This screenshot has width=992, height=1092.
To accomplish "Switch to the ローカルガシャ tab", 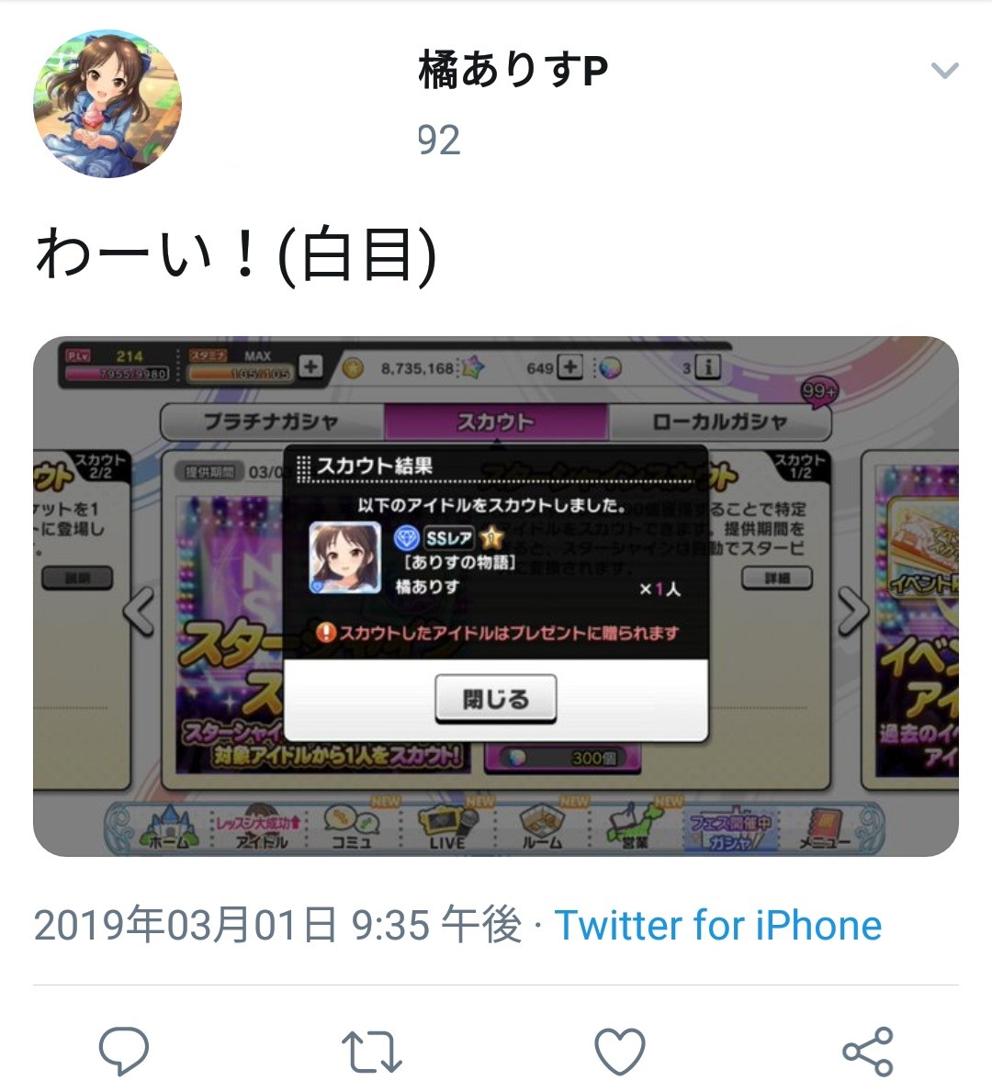I will tap(720, 422).
